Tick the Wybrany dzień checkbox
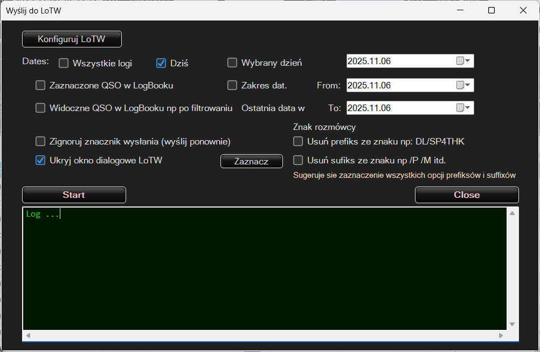Viewport: 540px width, 352px height. [232, 63]
